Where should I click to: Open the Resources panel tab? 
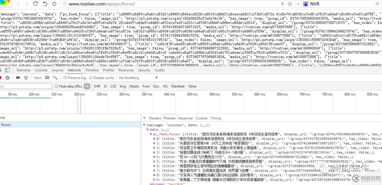(126, 70)
